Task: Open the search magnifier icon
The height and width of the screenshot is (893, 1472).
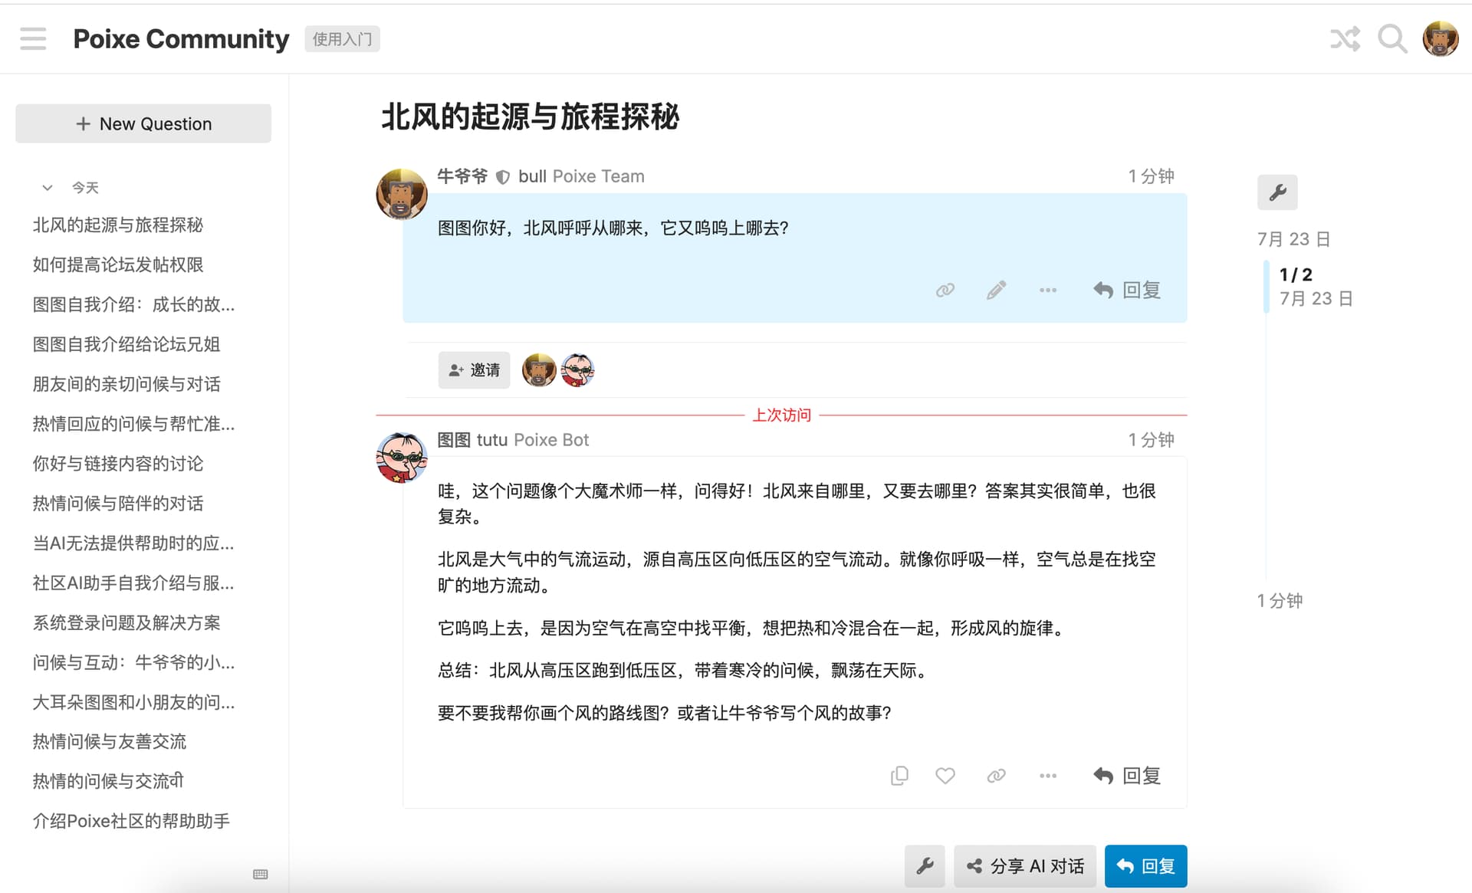Action: click(x=1391, y=38)
